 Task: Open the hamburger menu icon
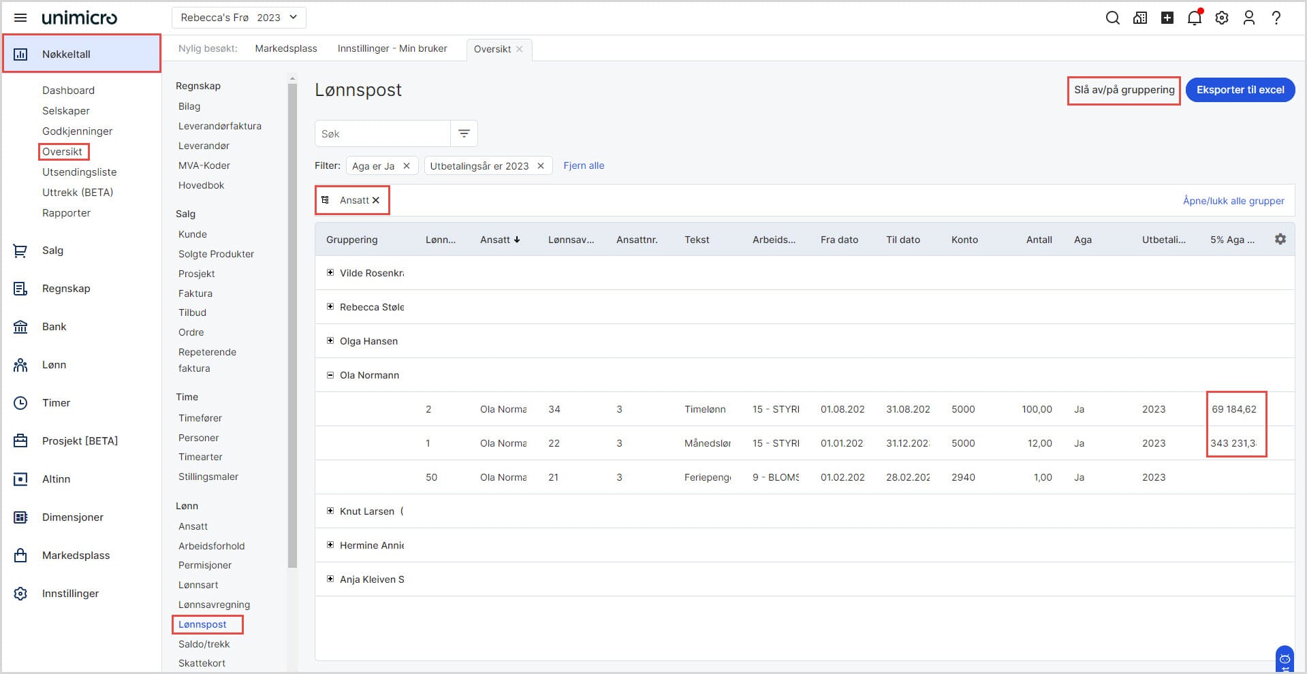tap(20, 18)
